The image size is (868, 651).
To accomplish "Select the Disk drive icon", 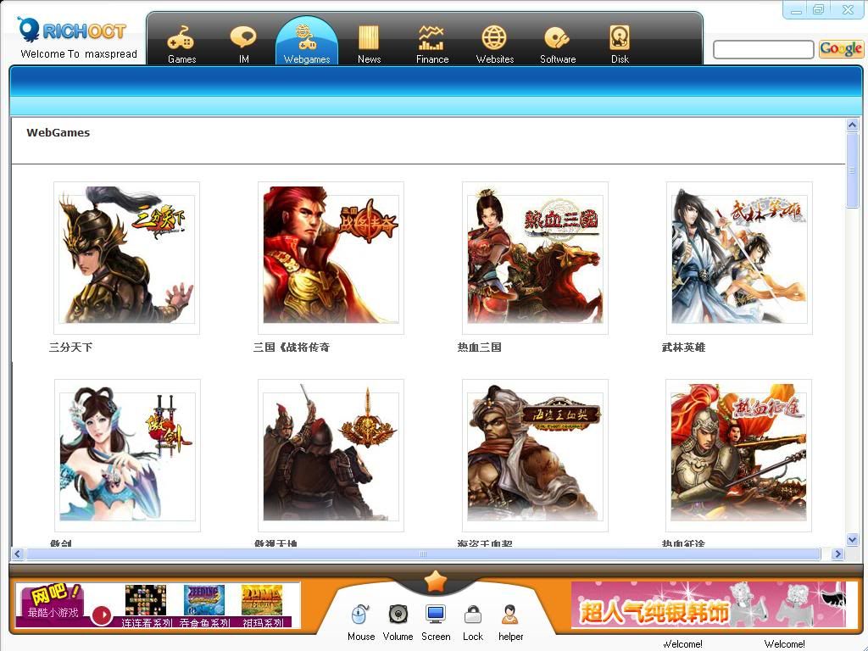I will click(620, 39).
